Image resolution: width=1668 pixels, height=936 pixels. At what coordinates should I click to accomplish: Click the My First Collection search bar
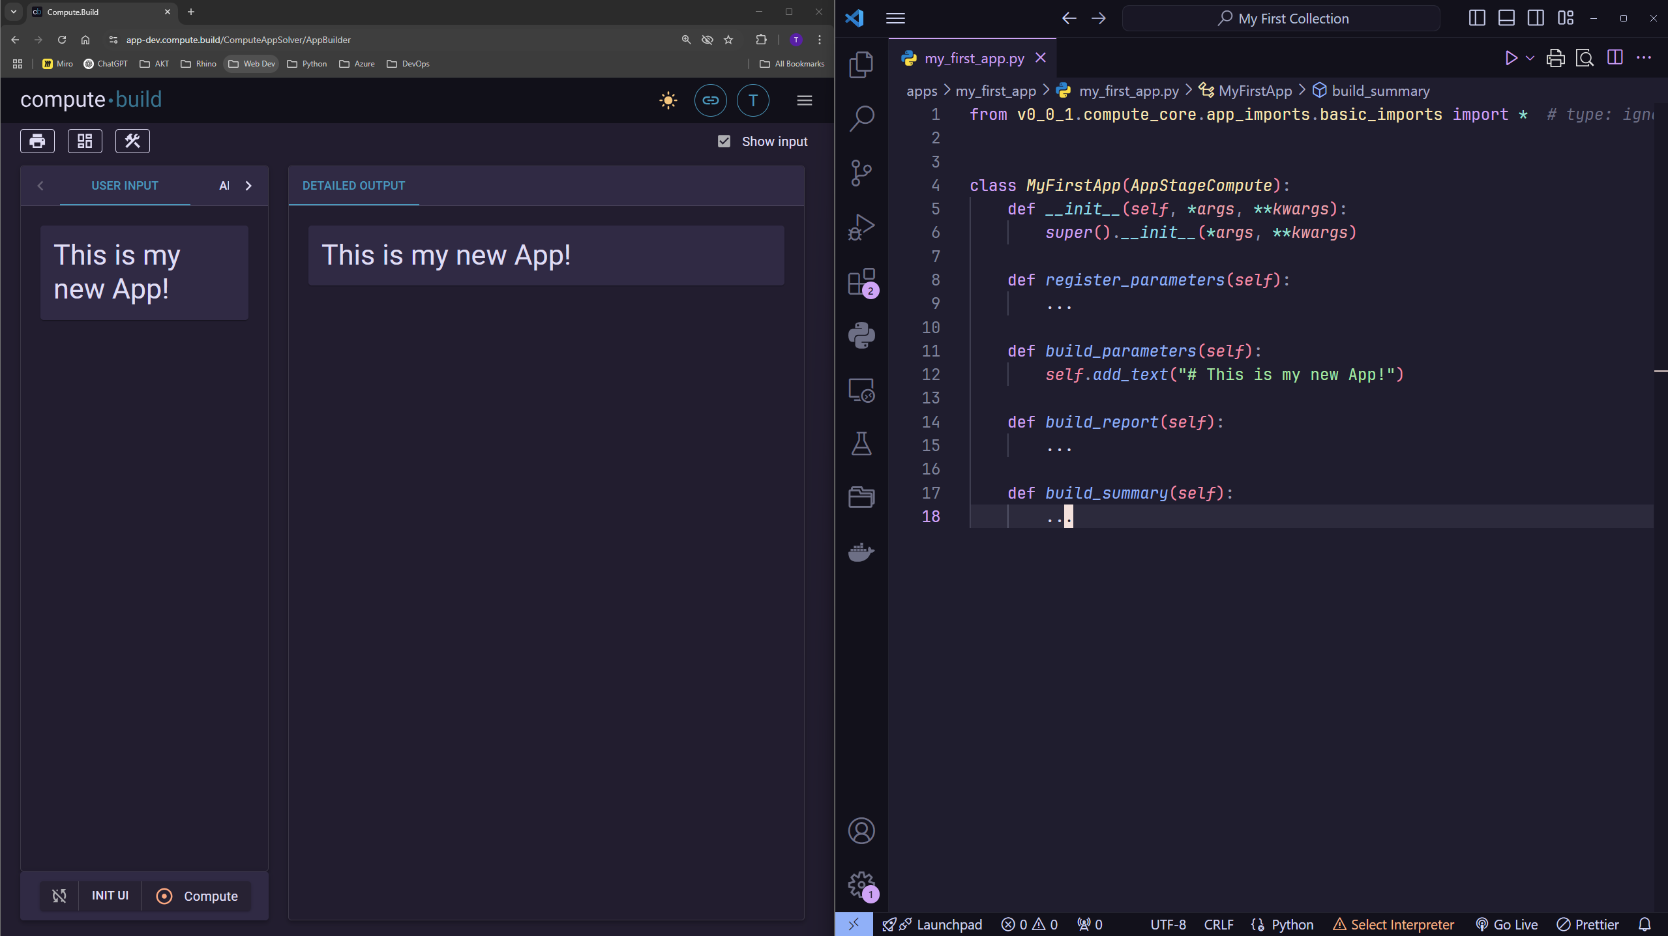[1281, 18]
